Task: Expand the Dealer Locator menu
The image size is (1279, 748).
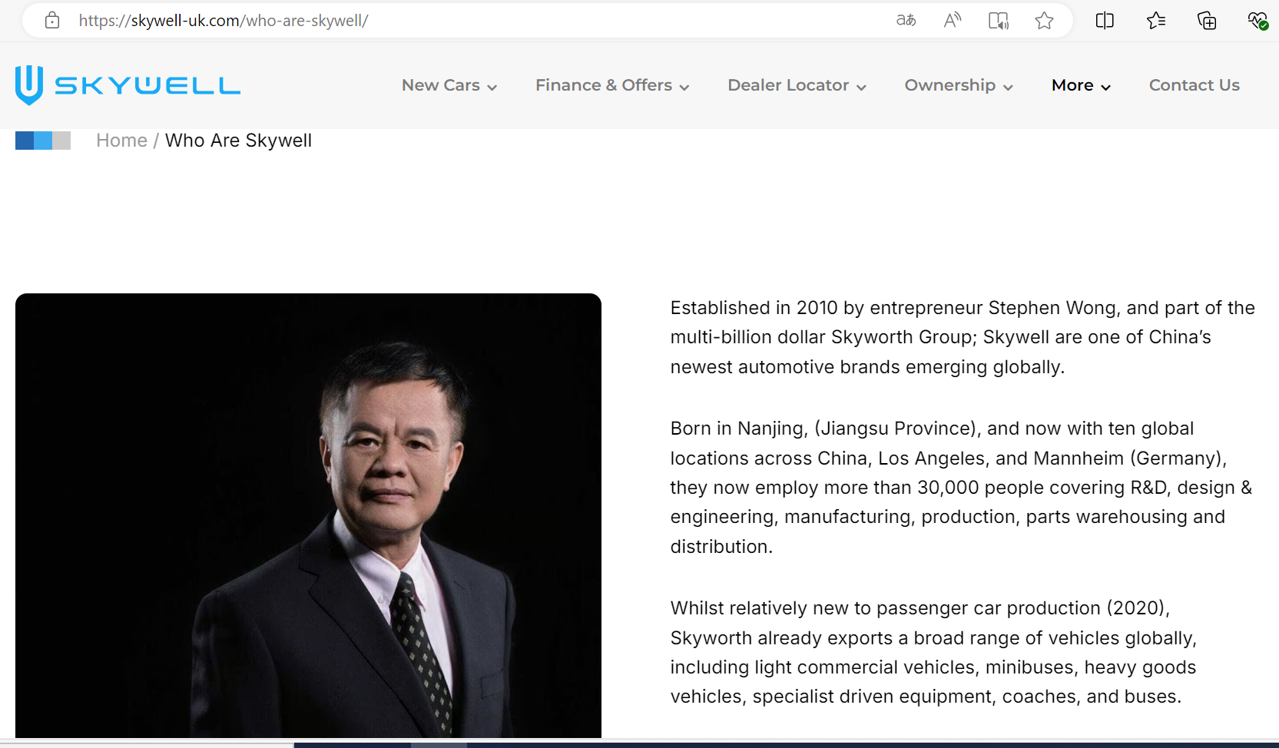Action: [x=797, y=85]
